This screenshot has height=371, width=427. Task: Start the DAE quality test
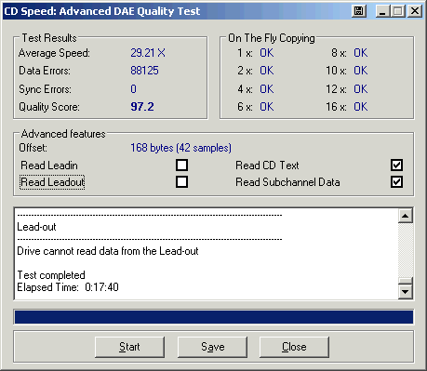(x=129, y=347)
